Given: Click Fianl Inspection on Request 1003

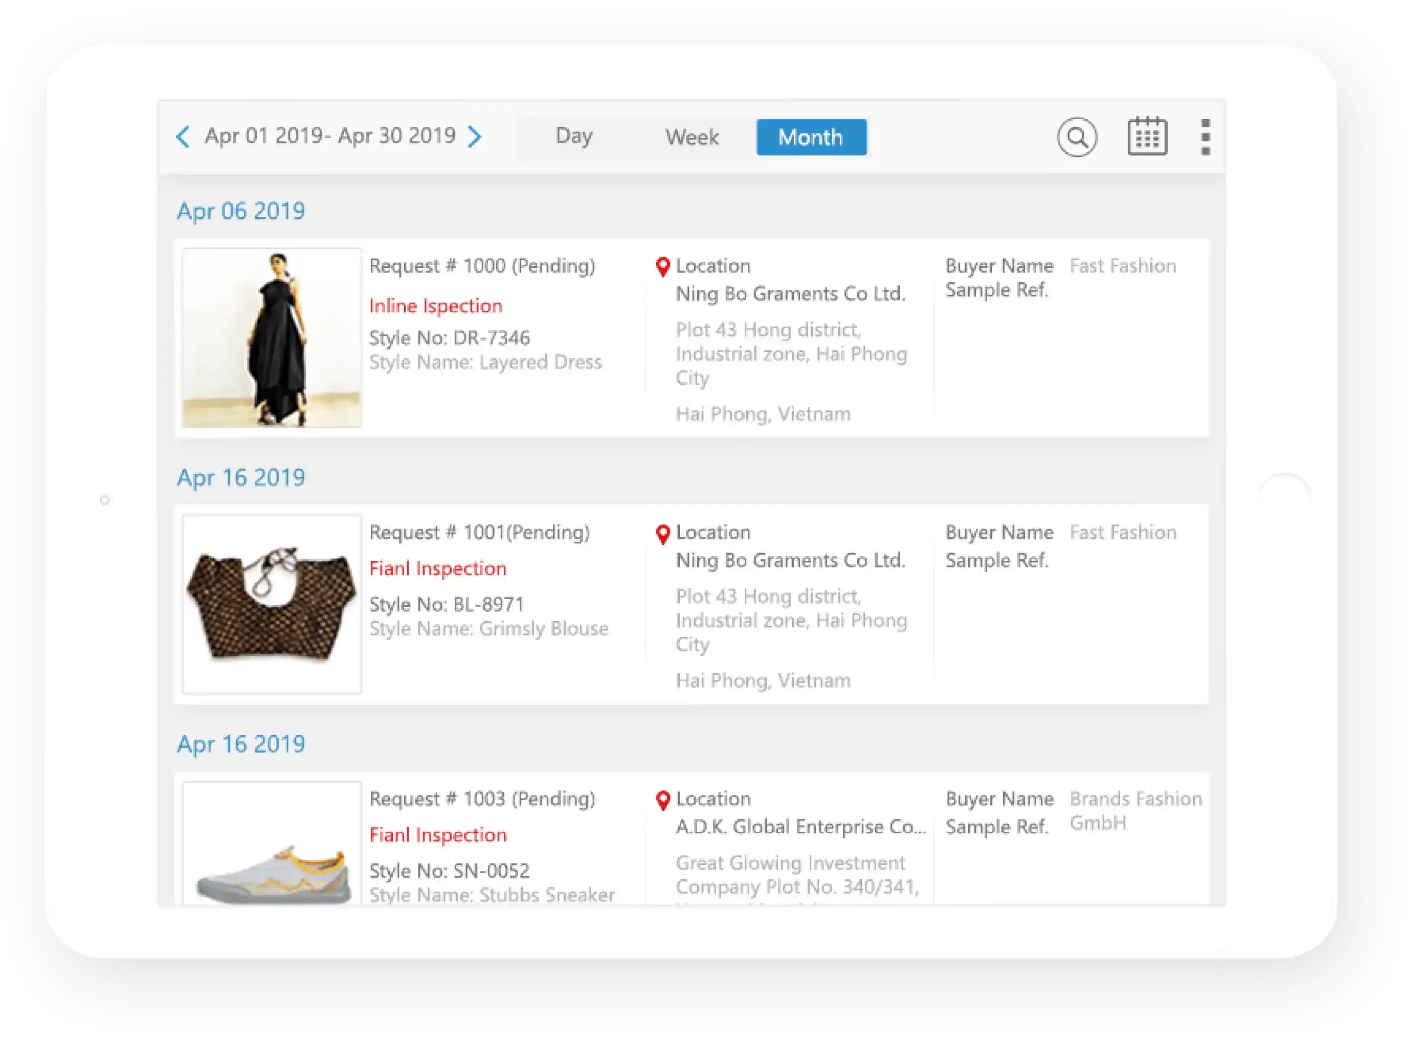Looking at the screenshot, I should coord(438,835).
